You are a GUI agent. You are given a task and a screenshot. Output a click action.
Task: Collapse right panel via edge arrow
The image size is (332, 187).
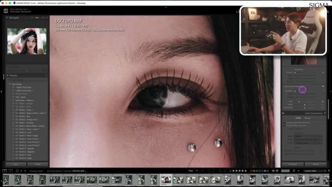tap(331, 91)
